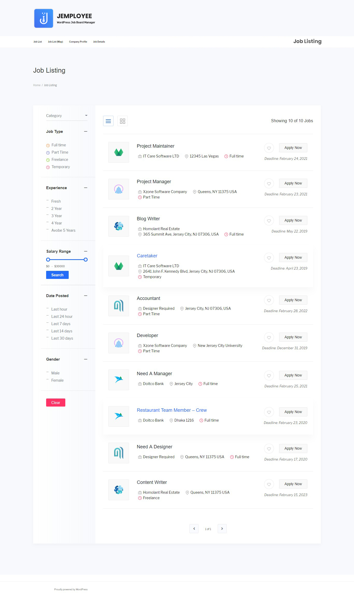This screenshot has width=354, height=597.
Task: Collapse the Gender filter section
Action: point(86,359)
